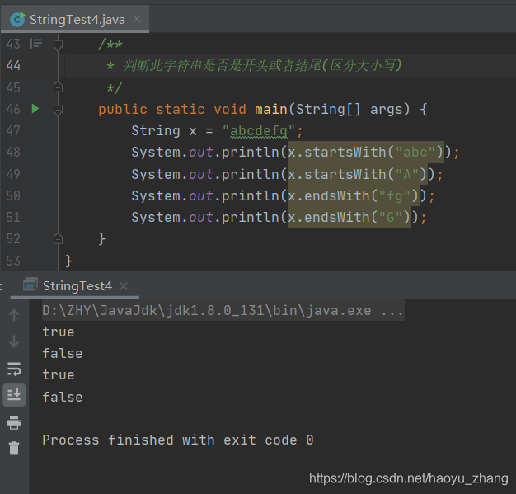The image size is (516, 494).
Task: Open the StringTest4.java editor tab
Action: pos(75,20)
